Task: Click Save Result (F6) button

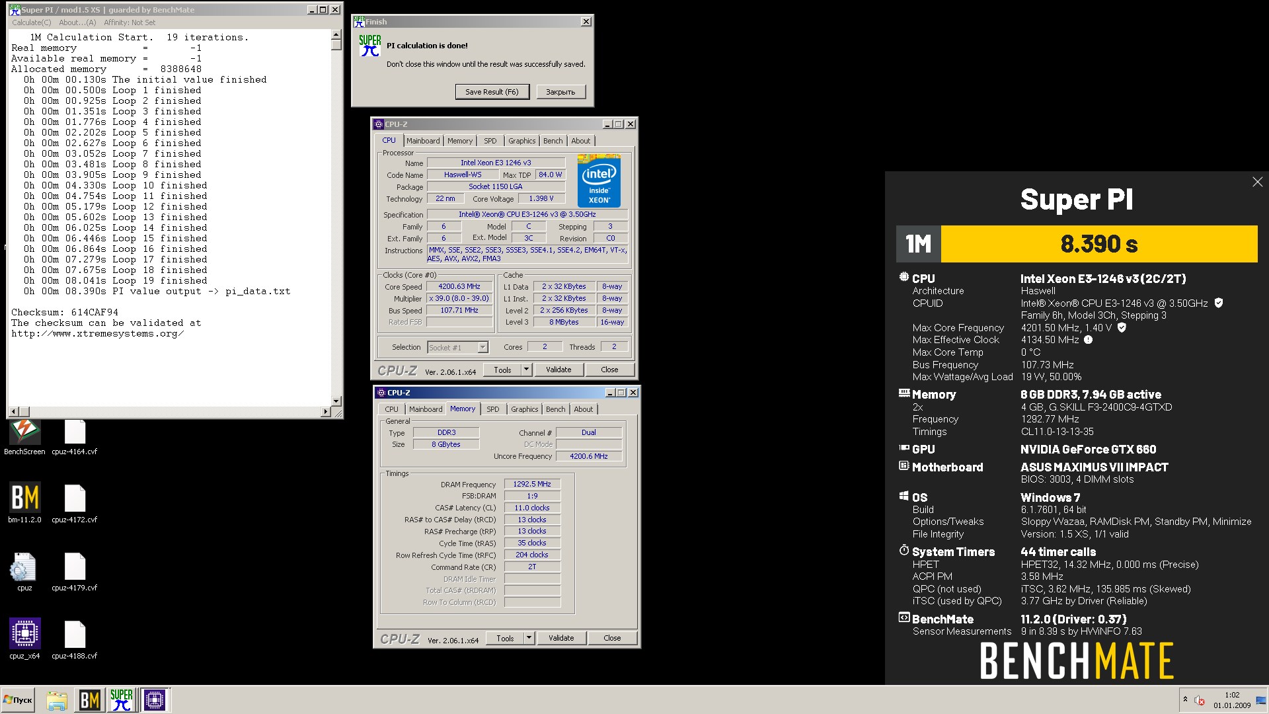Action: point(492,92)
